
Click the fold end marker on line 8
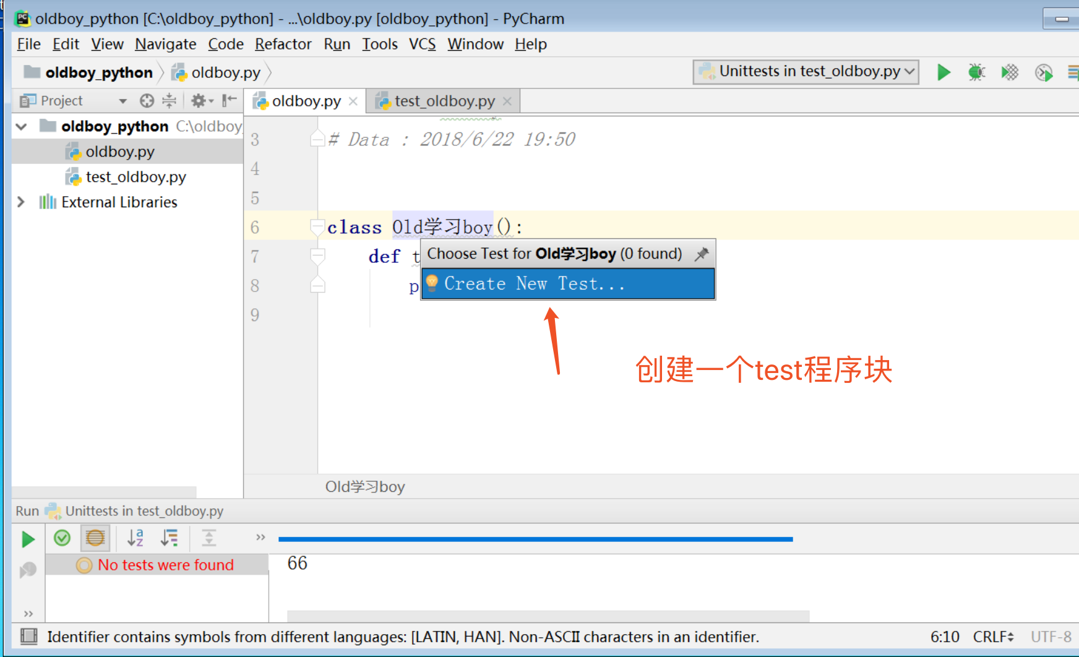click(x=317, y=285)
